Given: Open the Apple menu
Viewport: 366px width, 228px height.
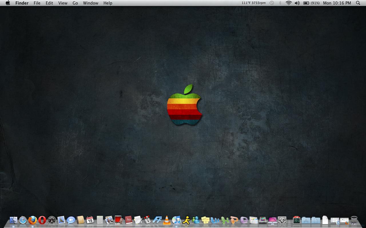Looking at the screenshot, I should [8, 3].
